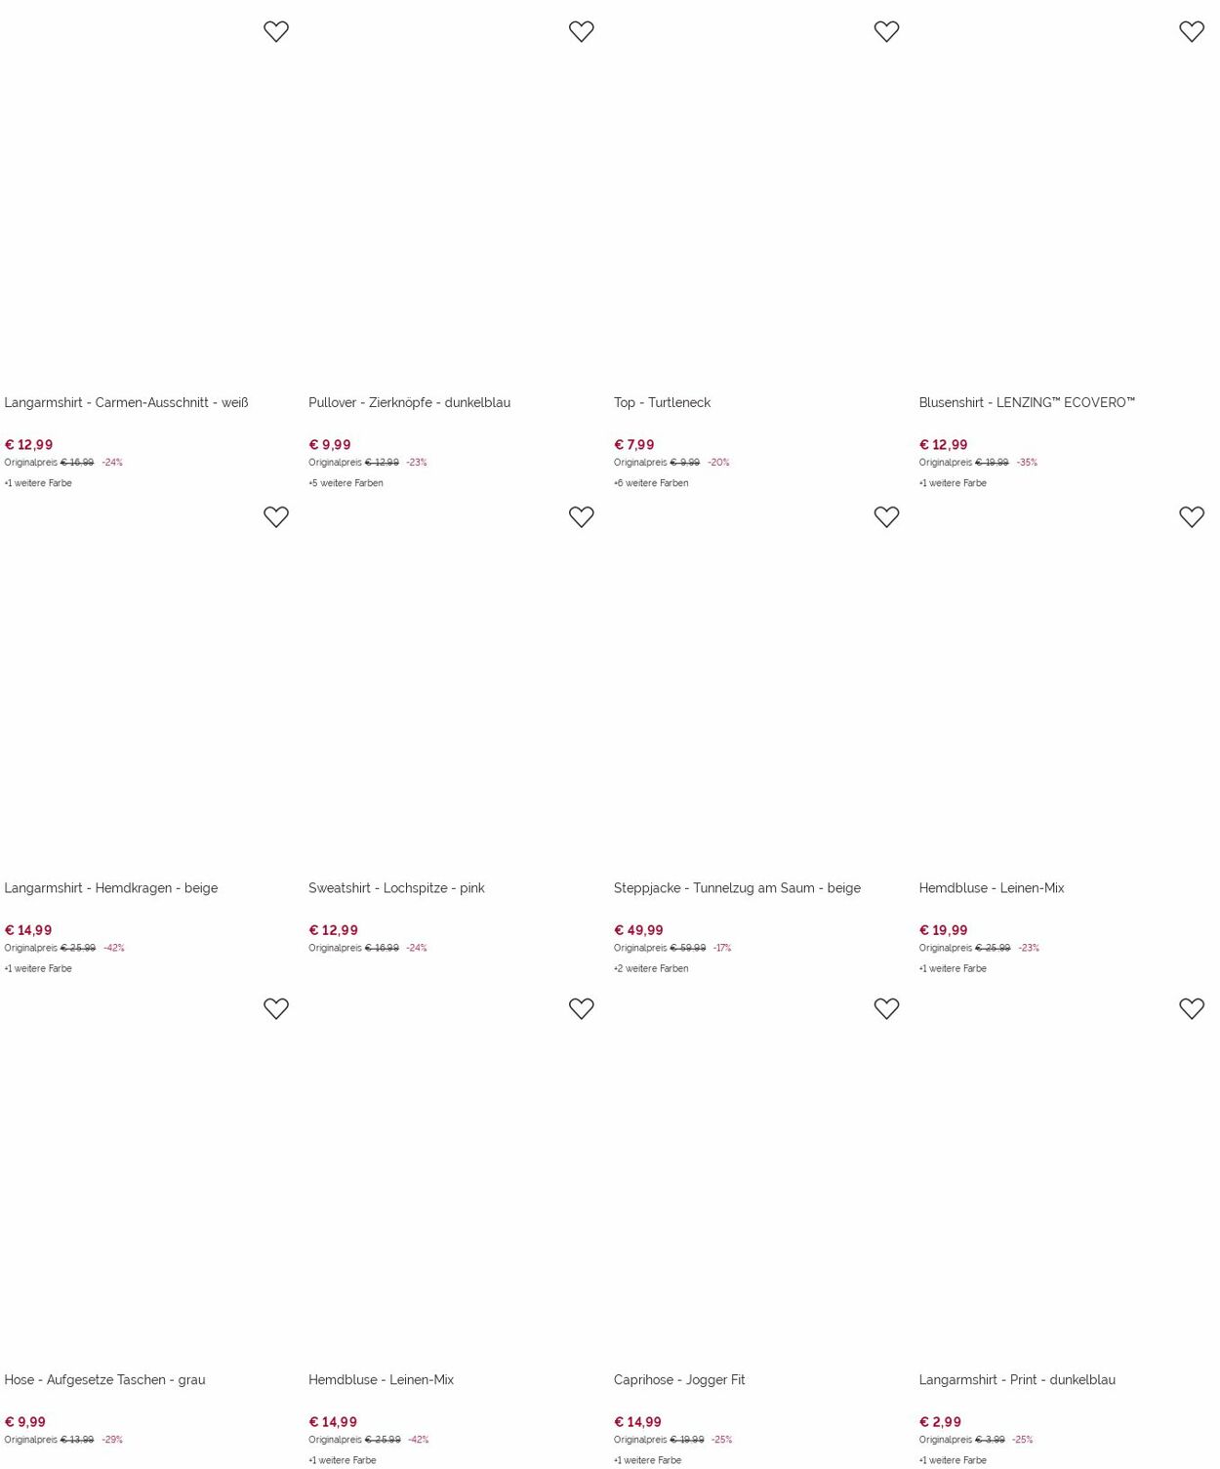Image resolution: width=1220 pixels, height=1469 pixels.
Task: Show +5 weitere Farben for Pullover
Action: [346, 483]
